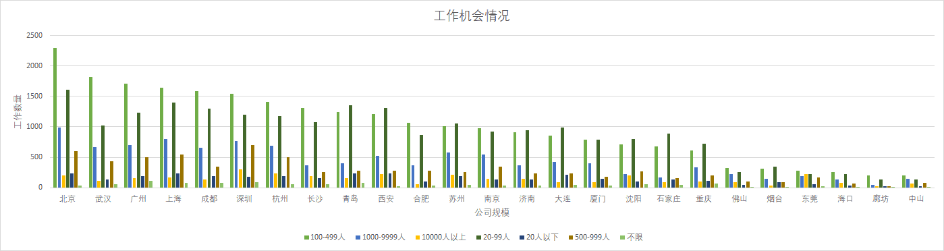944x251 pixels.
Task: Click the 500-999人 legend entry
Action: point(589,238)
